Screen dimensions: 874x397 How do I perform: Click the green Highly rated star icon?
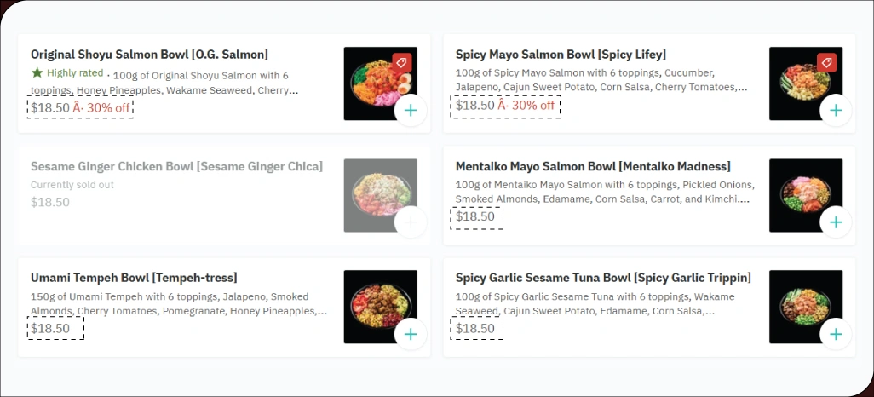click(x=37, y=72)
